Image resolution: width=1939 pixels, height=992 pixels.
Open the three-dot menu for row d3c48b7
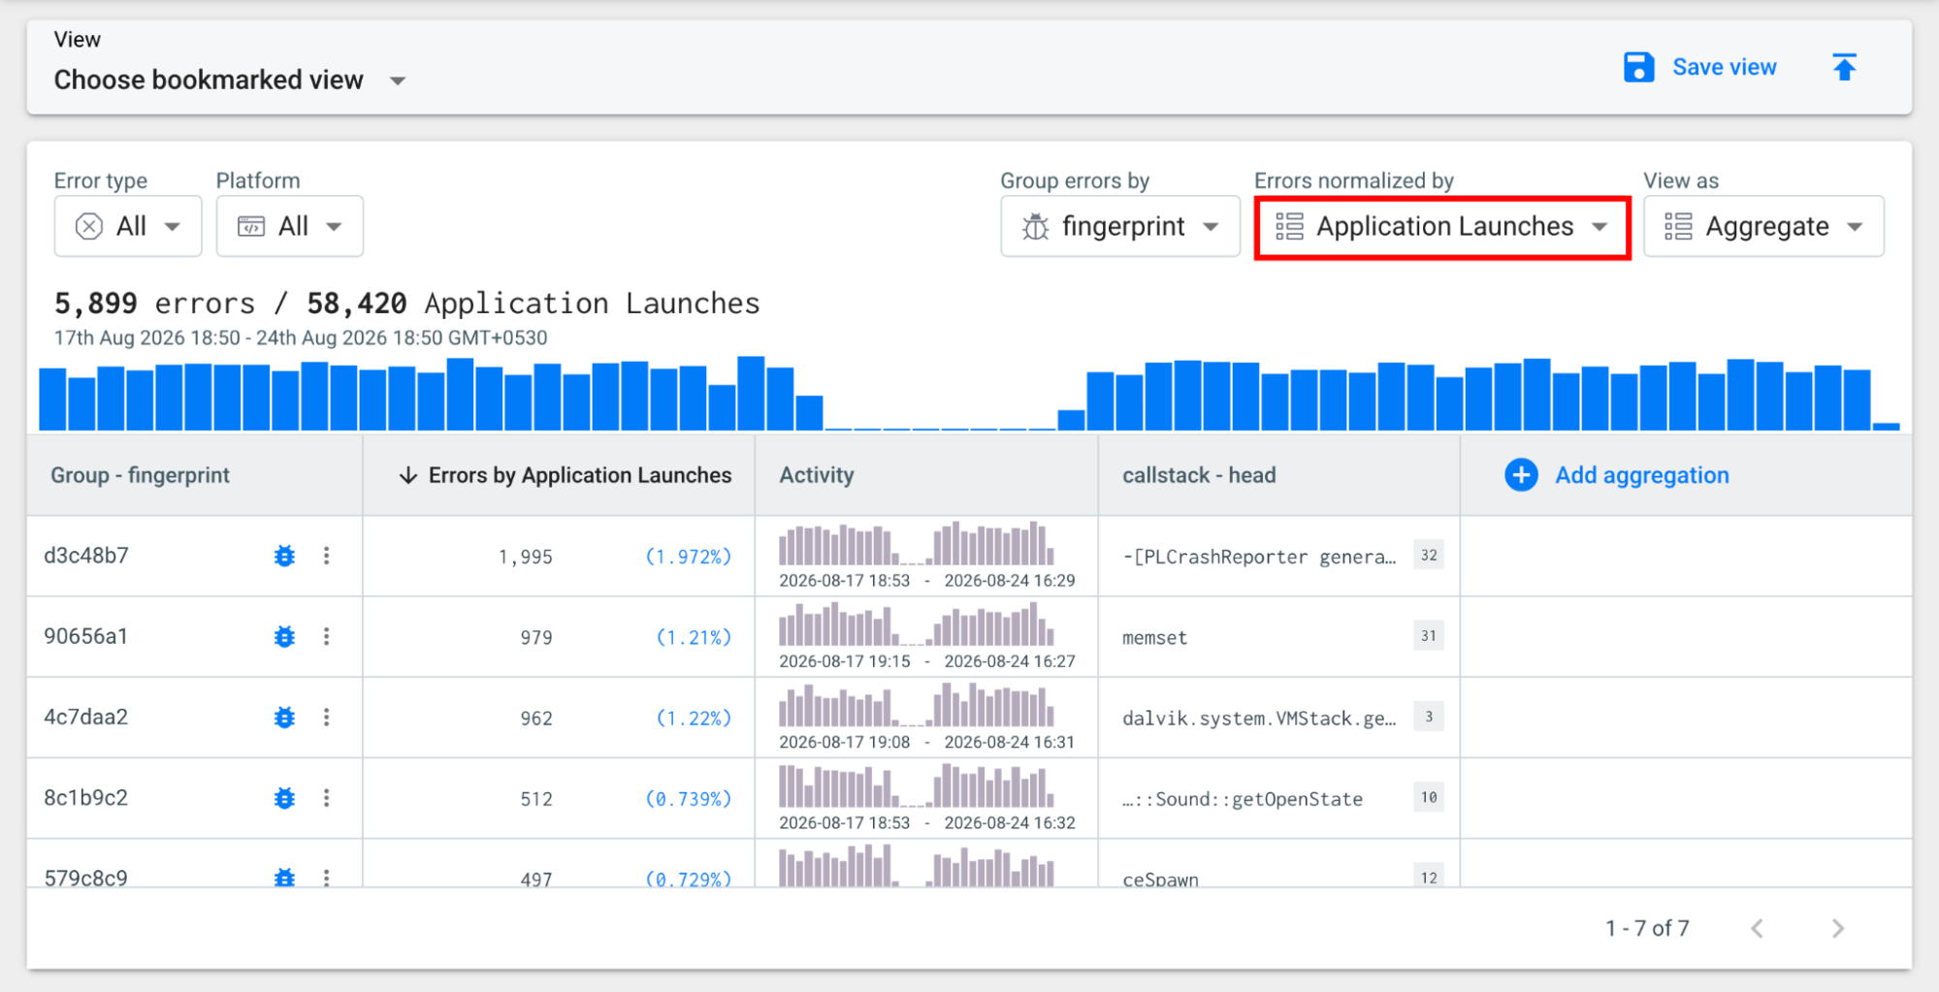(327, 556)
